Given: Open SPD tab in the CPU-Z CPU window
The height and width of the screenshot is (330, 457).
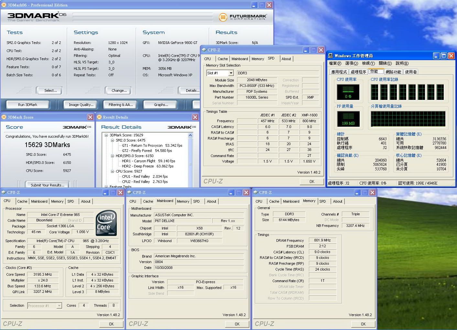Looking at the screenshot, I should 71,201.
